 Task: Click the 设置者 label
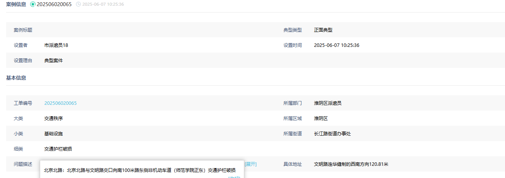click(x=21, y=45)
